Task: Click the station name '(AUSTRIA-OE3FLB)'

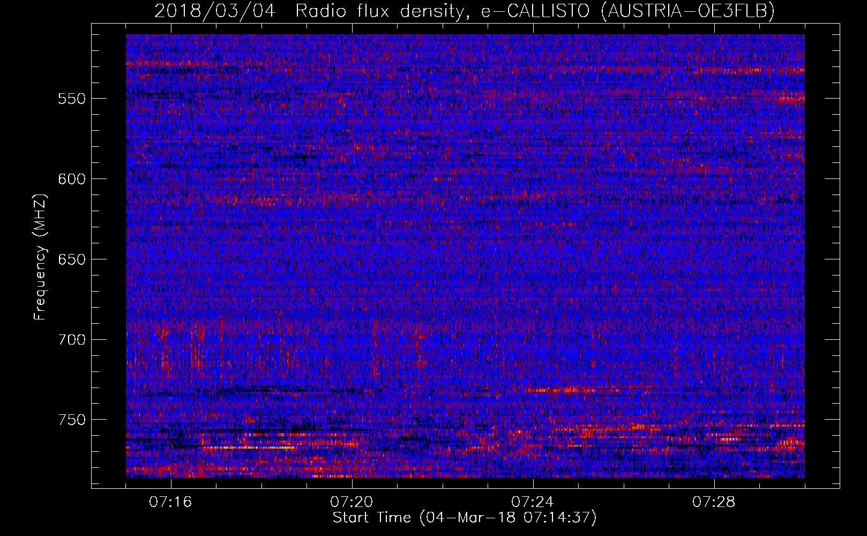Action: pos(689,11)
